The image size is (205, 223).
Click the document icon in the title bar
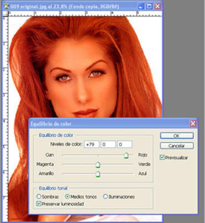pos(7,7)
